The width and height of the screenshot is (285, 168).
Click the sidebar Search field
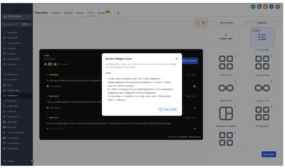click(14, 24)
